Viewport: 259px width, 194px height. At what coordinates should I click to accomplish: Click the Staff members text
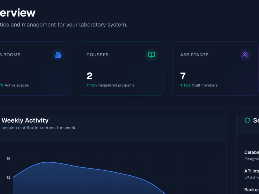pyautogui.click(x=205, y=85)
